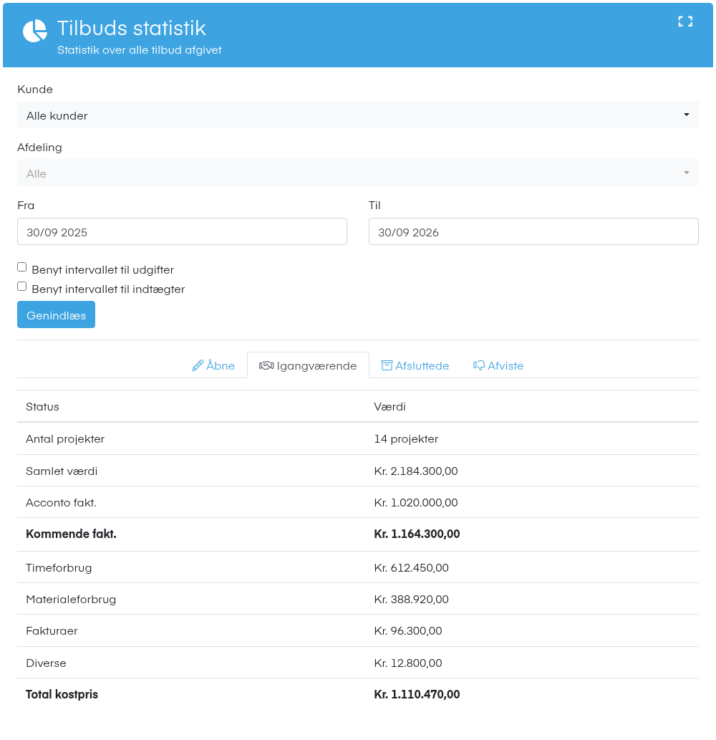This screenshot has width=716, height=740.
Task: Click the value 14 projekter
Action: pos(406,439)
